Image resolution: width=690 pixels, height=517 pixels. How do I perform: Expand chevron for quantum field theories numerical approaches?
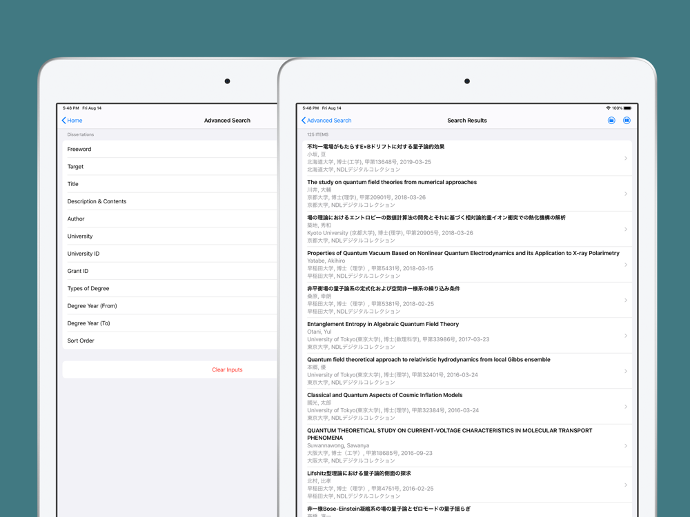[626, 194]
